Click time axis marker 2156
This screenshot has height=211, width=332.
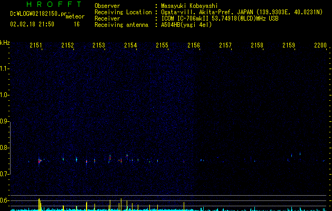(x=194, y=45)
